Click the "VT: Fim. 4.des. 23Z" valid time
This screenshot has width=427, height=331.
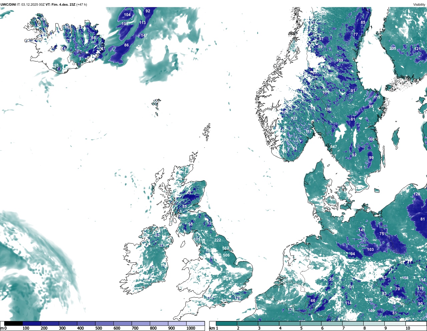tap(60, 4)
